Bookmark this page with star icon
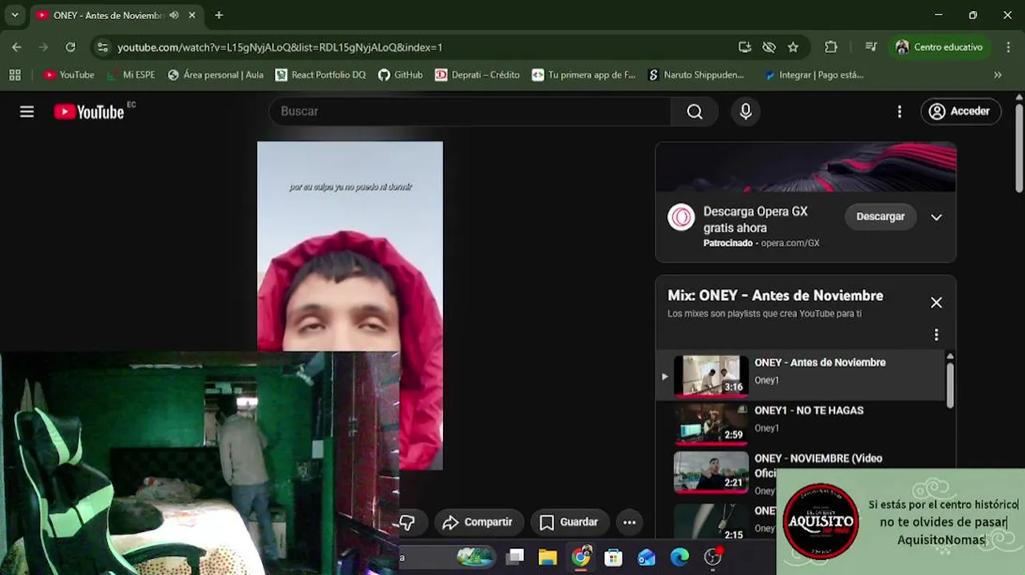1025x575 pixels. coord(793,47)
